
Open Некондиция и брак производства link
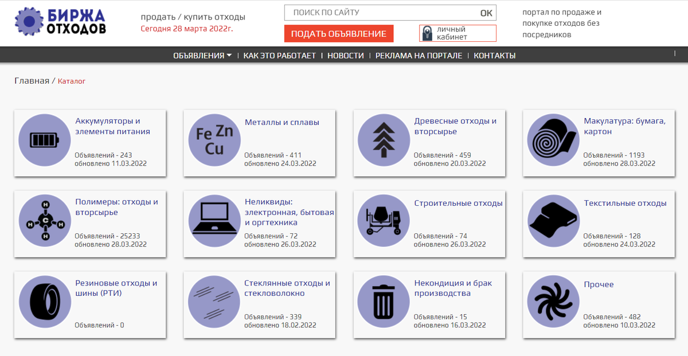pos(453,288)
